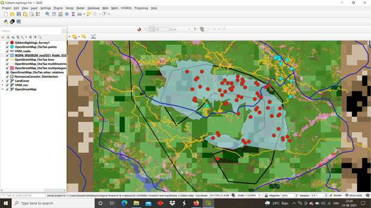Collapse the OpenStreetMap layer tree item
Viewport: 371px width, 208px height.
pos(3,90)
